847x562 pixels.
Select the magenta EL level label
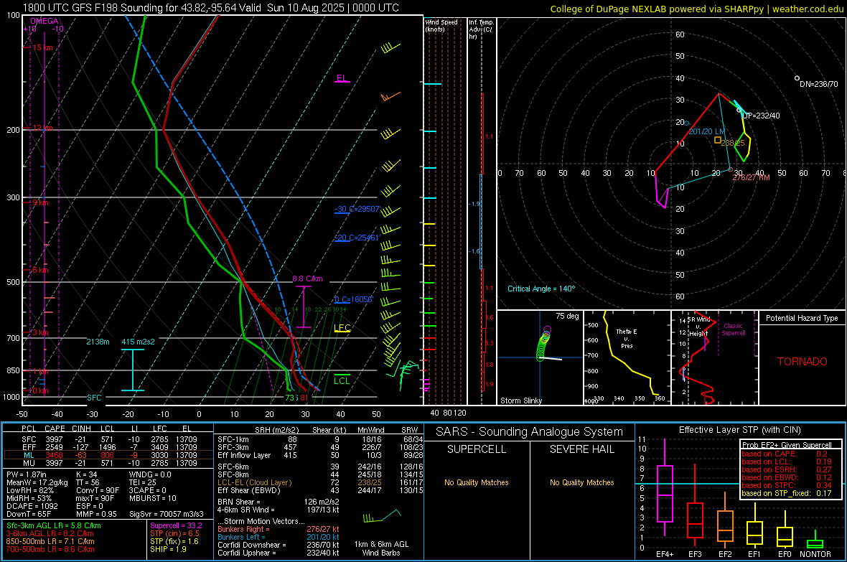click(342, 78)
